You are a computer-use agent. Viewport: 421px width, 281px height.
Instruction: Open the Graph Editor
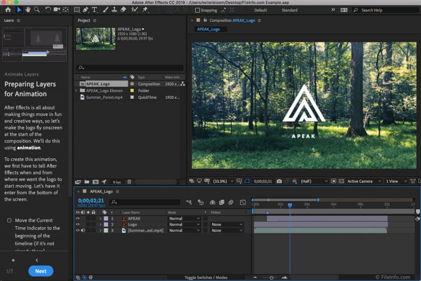[x=243, y=202]
